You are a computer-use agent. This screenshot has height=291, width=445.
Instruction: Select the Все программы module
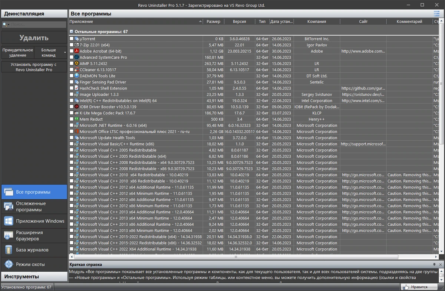34,192
